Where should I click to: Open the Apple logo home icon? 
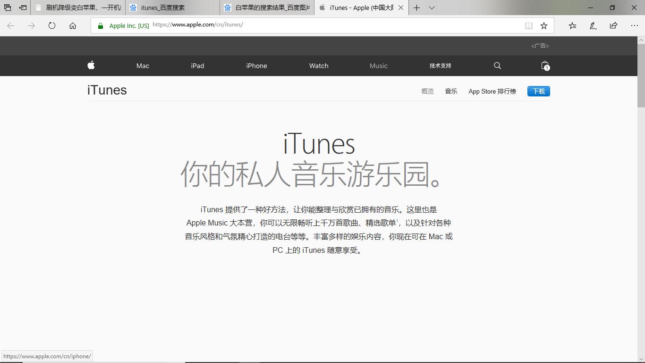click(91, 66)
